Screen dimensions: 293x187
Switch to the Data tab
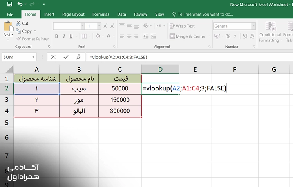tap(121, 14)
